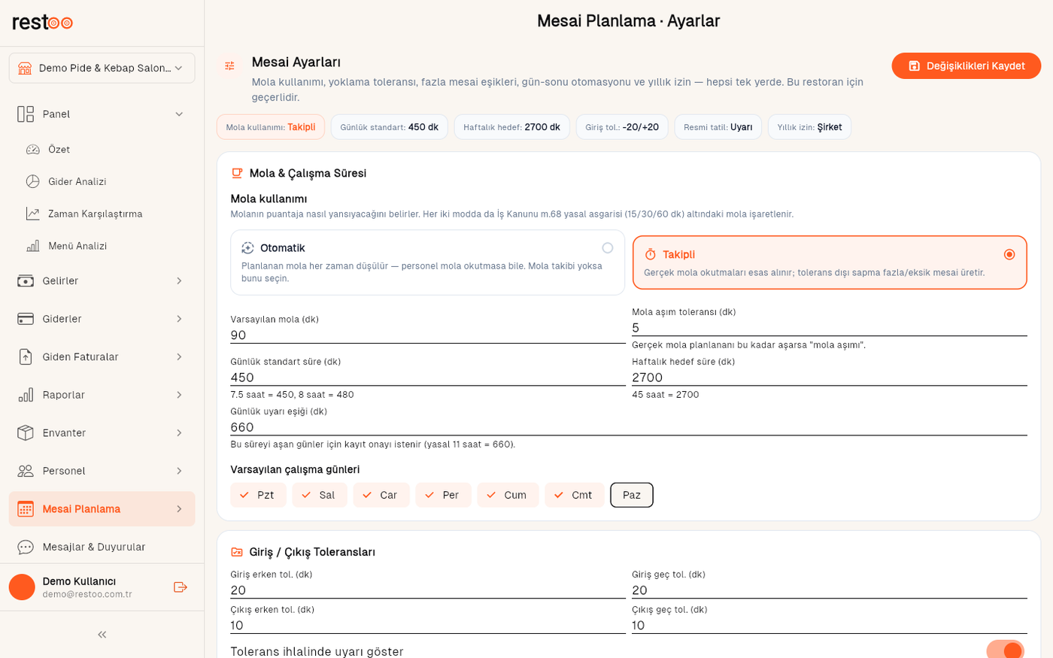Enable the Paz working day
This screenshot has width=1053, height=658.
[x=632, y=495]
